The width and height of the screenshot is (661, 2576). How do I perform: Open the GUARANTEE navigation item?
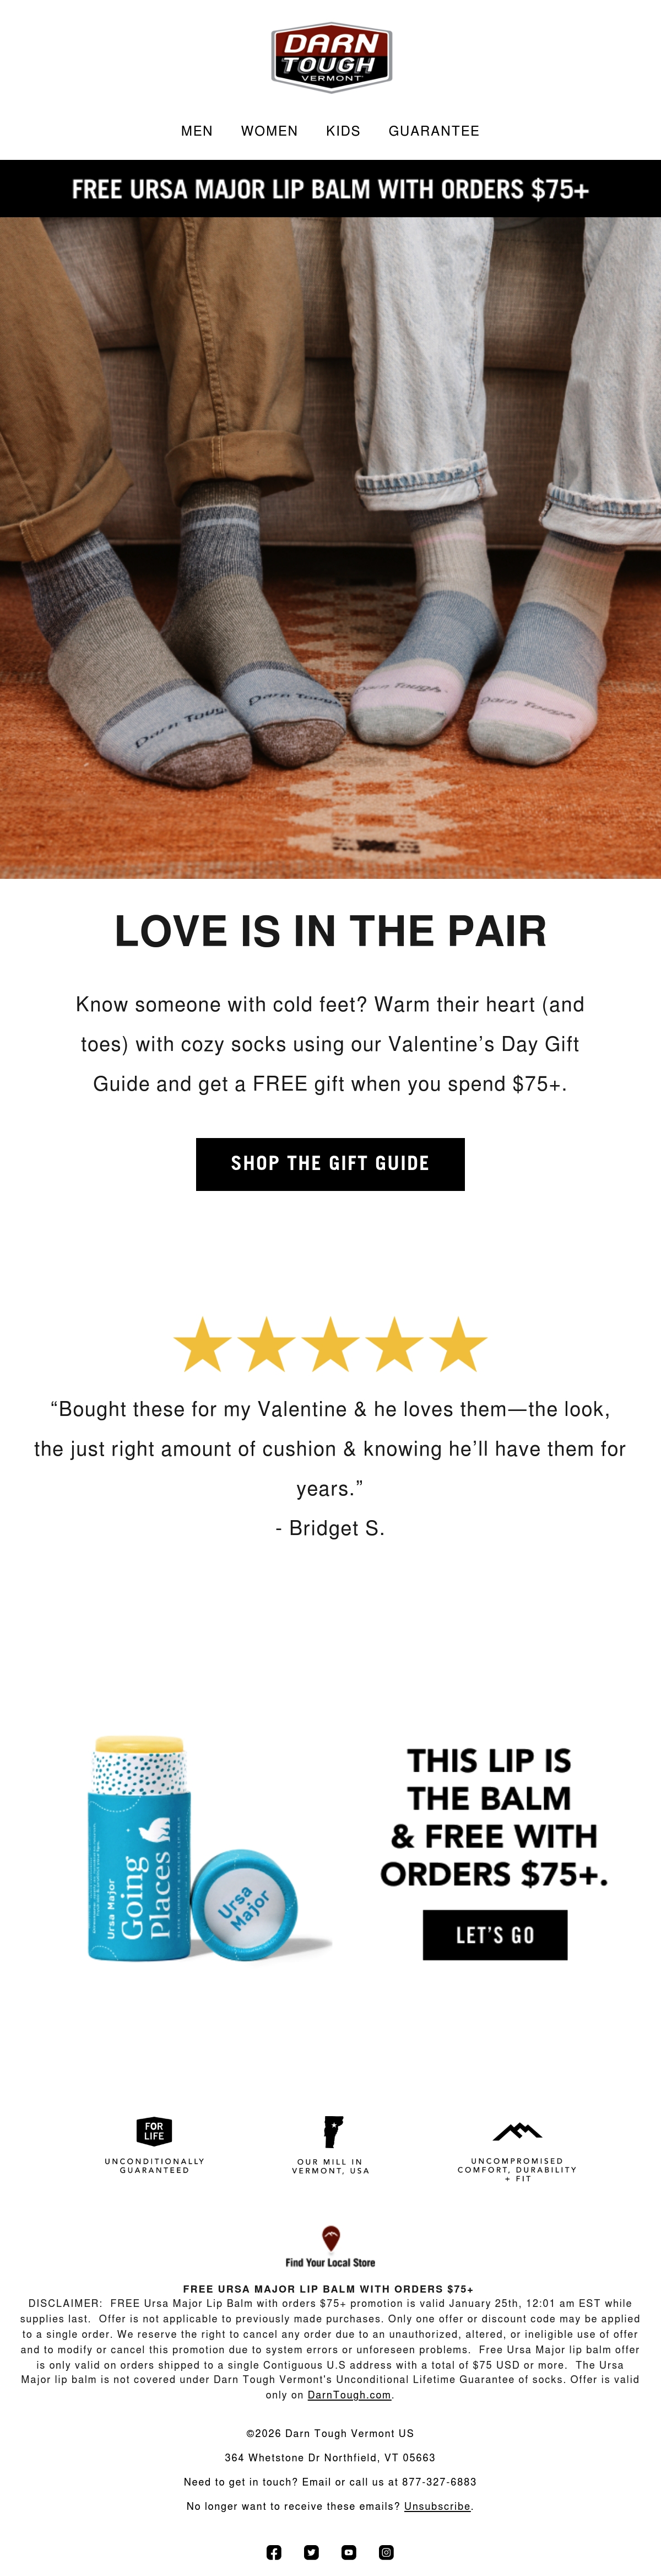coord(435,131)
